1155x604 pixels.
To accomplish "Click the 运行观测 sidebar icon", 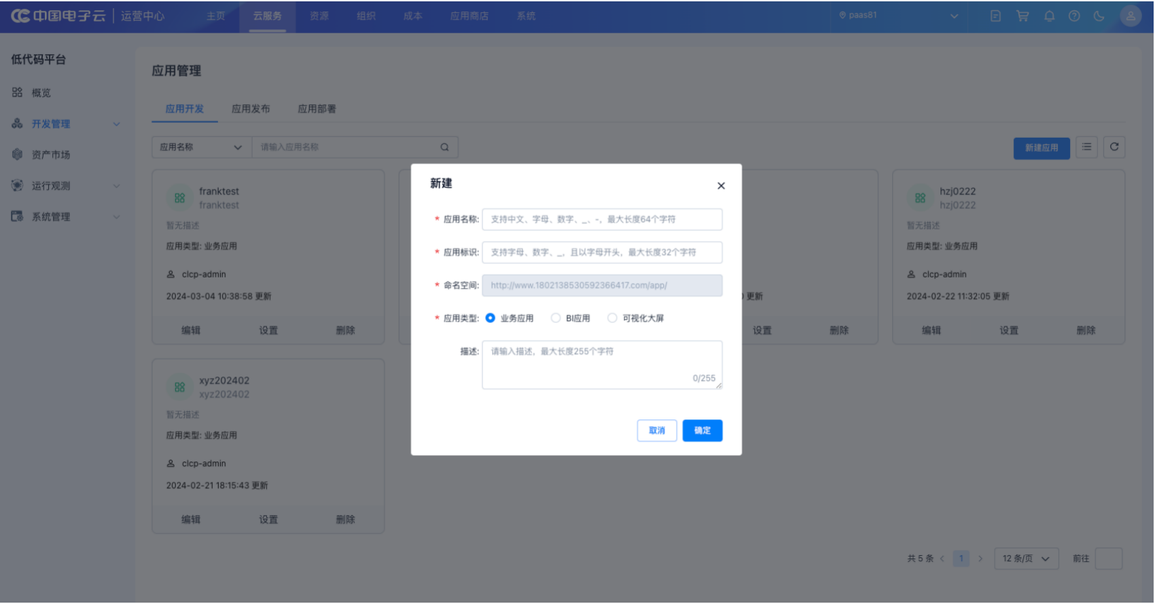I will tap(17, 185).
